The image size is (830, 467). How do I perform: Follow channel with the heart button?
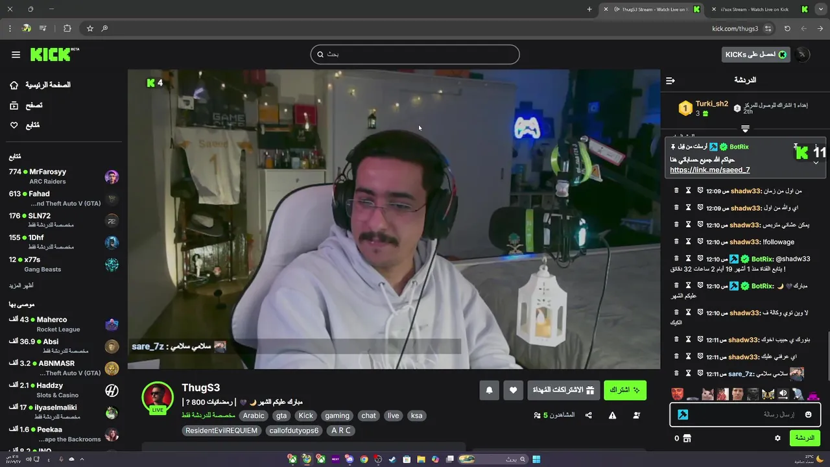click(x=513, y=390)
